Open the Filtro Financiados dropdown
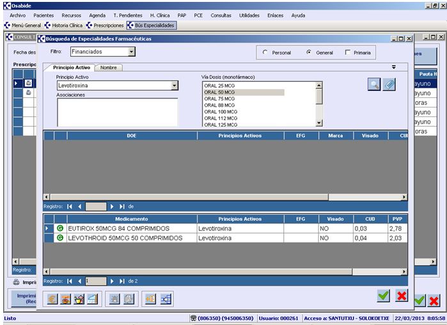 [131, 52]
